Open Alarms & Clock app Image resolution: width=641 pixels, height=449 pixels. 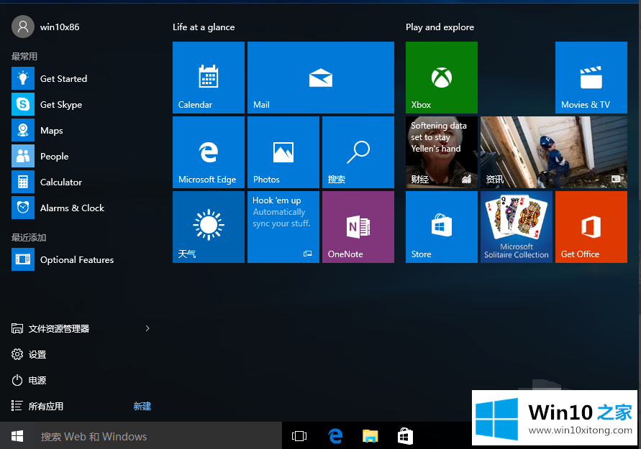[71, 208]
